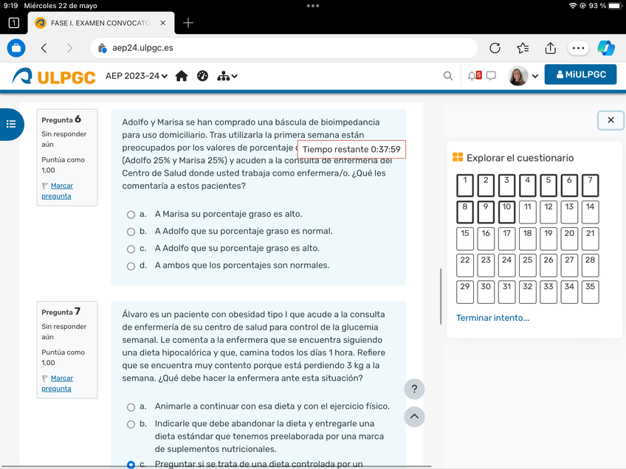Go to the Moodle home icon
Image resolution: width=626 pixels, height=469 pixels.
[182, 76]
